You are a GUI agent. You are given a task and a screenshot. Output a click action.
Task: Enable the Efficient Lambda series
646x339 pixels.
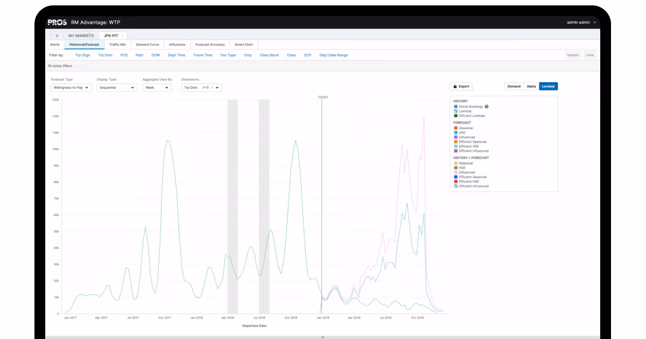(455, 116)
